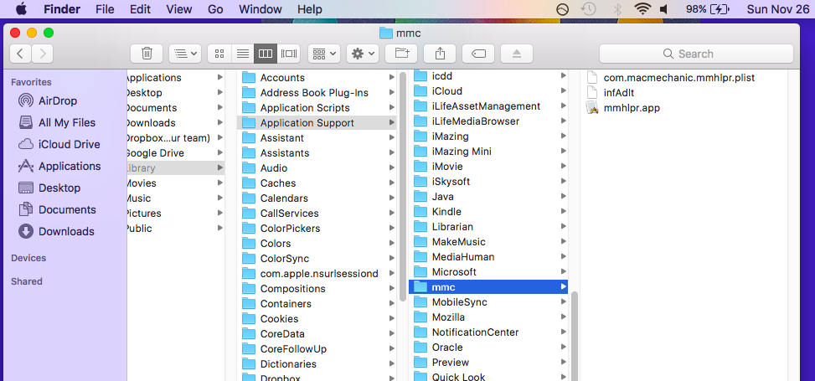Switch to icon view
815x381 pixels.
219,54
